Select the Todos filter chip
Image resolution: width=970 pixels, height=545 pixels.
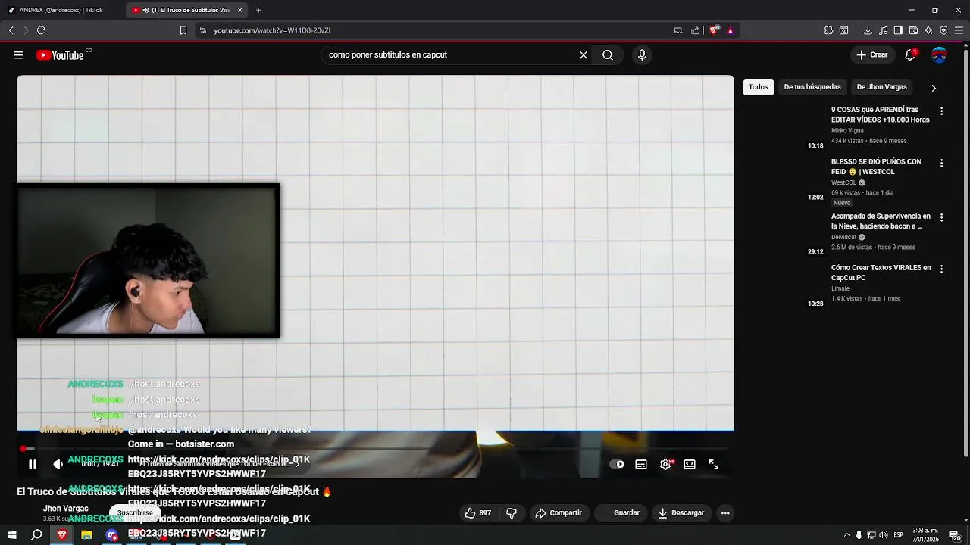(x=759, y=87)
